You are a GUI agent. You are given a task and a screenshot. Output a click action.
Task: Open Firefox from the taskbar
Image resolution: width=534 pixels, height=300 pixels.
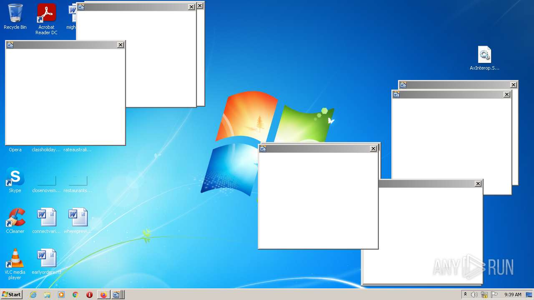[x=103, y=295]
